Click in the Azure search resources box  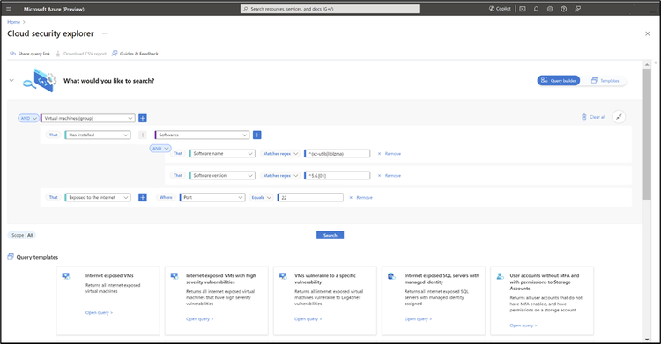coord(330,9)
